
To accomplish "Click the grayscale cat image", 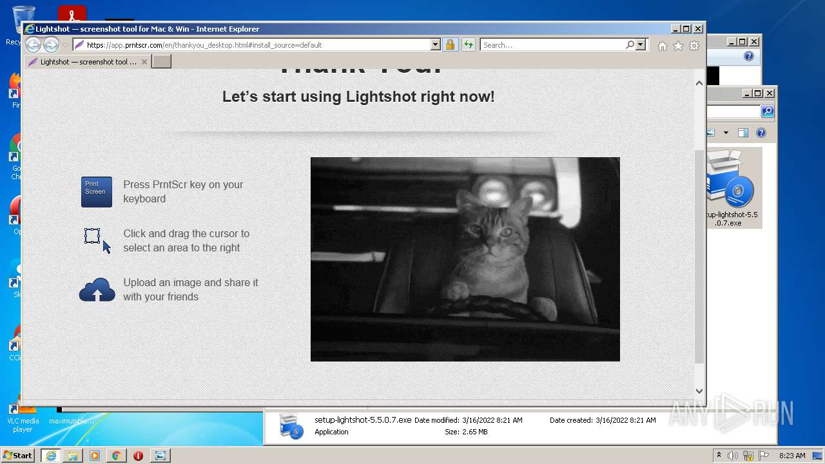I will (465, 259).
